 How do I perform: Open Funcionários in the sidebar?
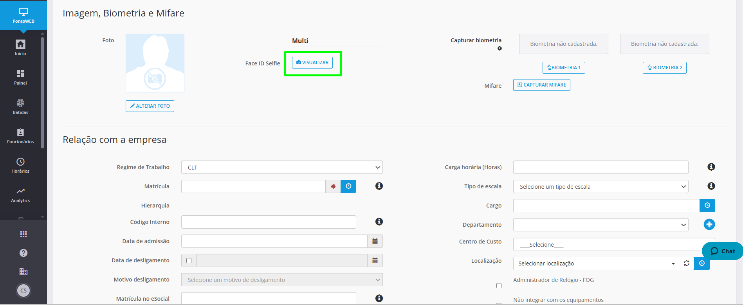pos(20,136)
